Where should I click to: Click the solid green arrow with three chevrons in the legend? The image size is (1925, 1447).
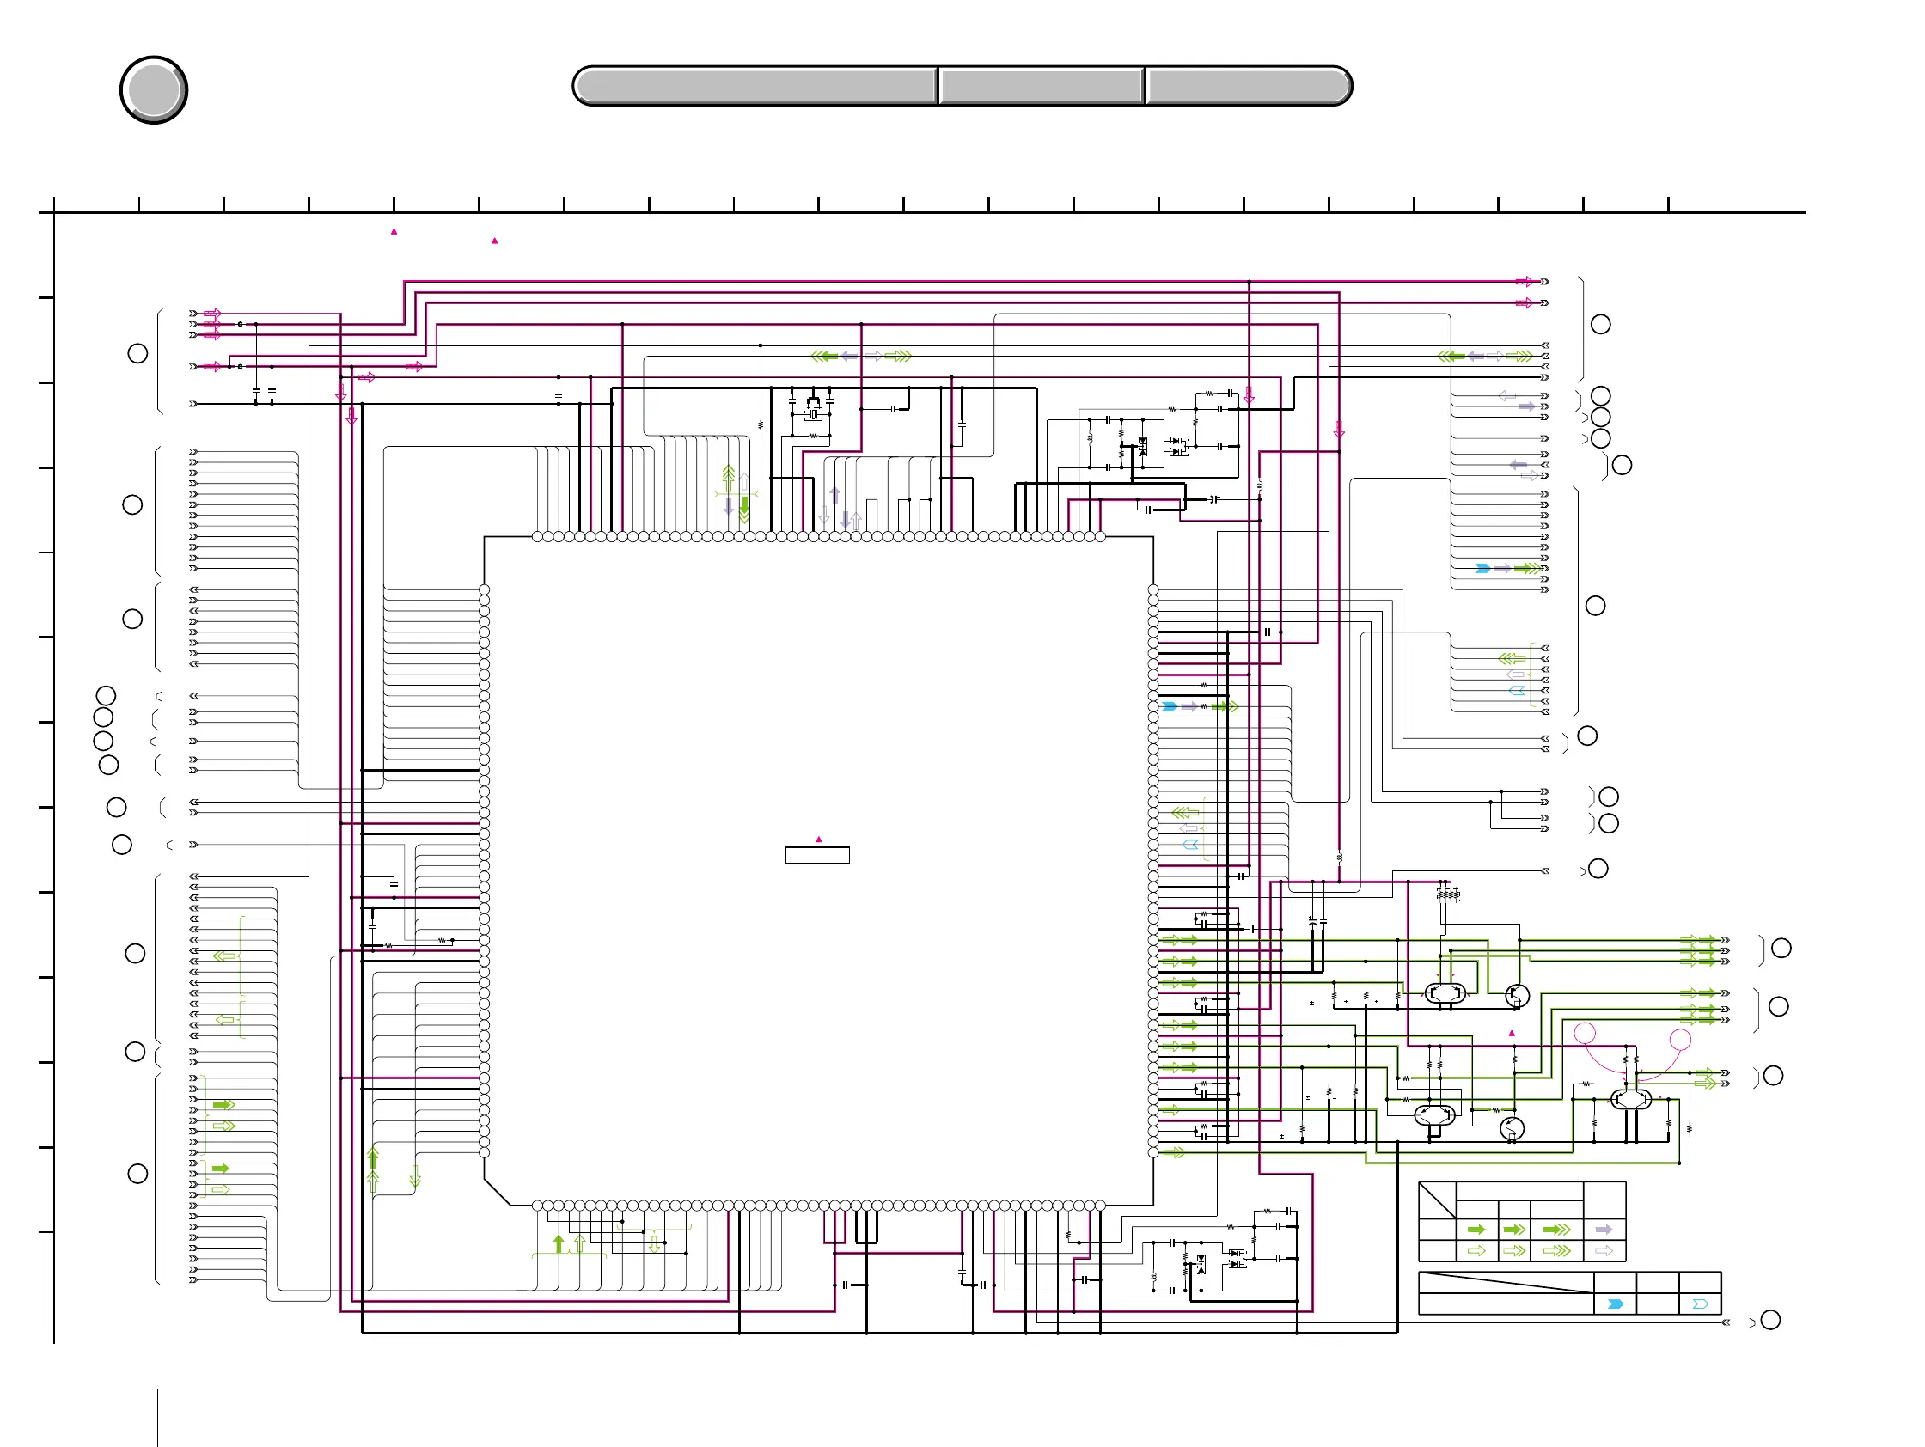coord(1557,1230)
